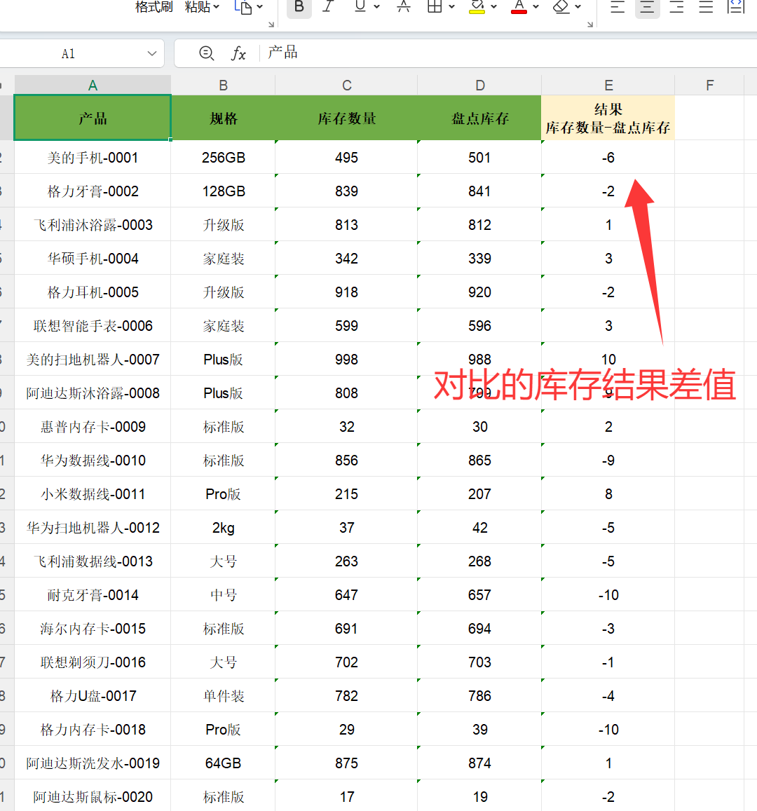
Task: Select spec cell 2kg
Action: point(224,527)
